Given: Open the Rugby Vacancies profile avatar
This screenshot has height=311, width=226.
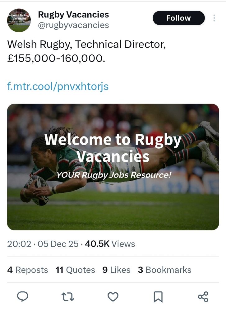Looking at the screenshot, I should coord(19,21).
